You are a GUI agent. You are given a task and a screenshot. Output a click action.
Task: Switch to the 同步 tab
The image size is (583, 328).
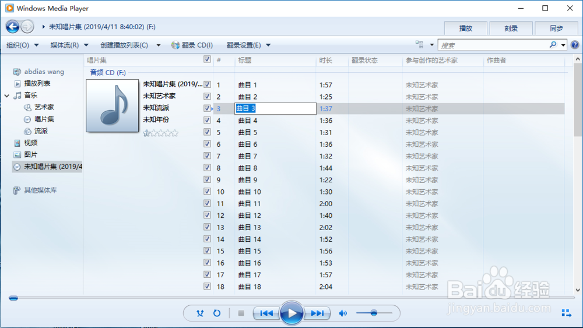556,28
